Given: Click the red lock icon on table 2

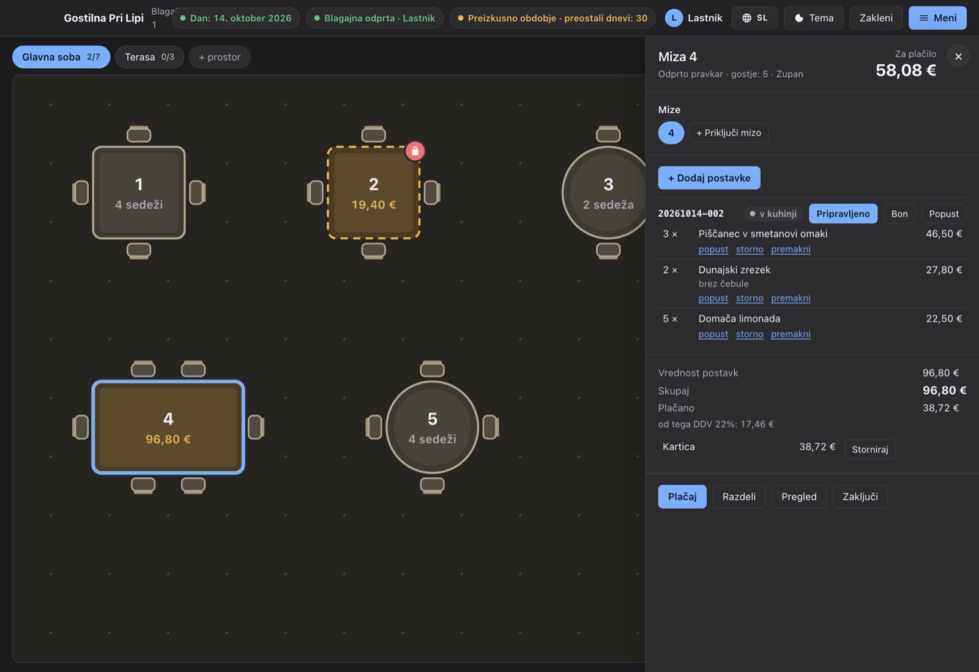Looking at the screenshot, I should tap(415, 151).
